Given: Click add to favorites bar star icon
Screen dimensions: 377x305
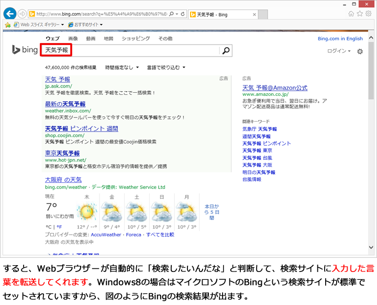Looking at the screenshot, I should click(x=8, y=25).
